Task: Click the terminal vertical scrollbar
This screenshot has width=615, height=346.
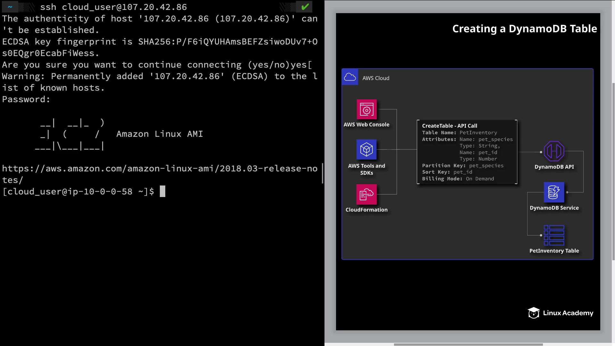Action: (323, 173)
